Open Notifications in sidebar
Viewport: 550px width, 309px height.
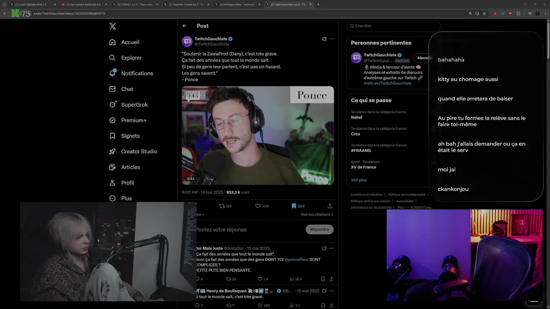click(131, 73)
